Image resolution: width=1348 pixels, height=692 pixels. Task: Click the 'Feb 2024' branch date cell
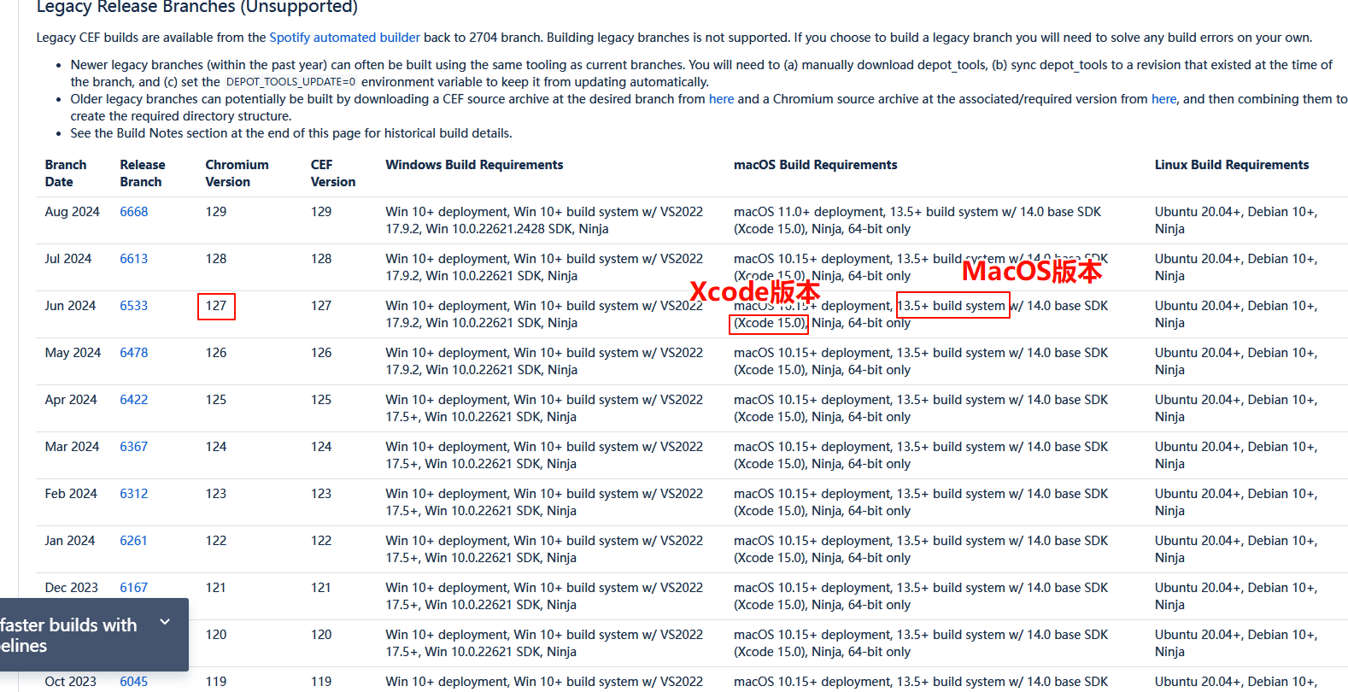(71, 494)
